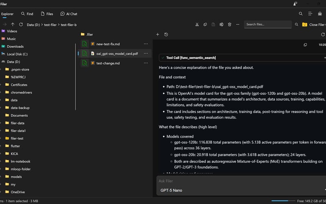This screenshot has height=204, width=326.
Task: Open the toolbar's more options ellipsis
Action: pyautogui.click(x=238, y=24)
